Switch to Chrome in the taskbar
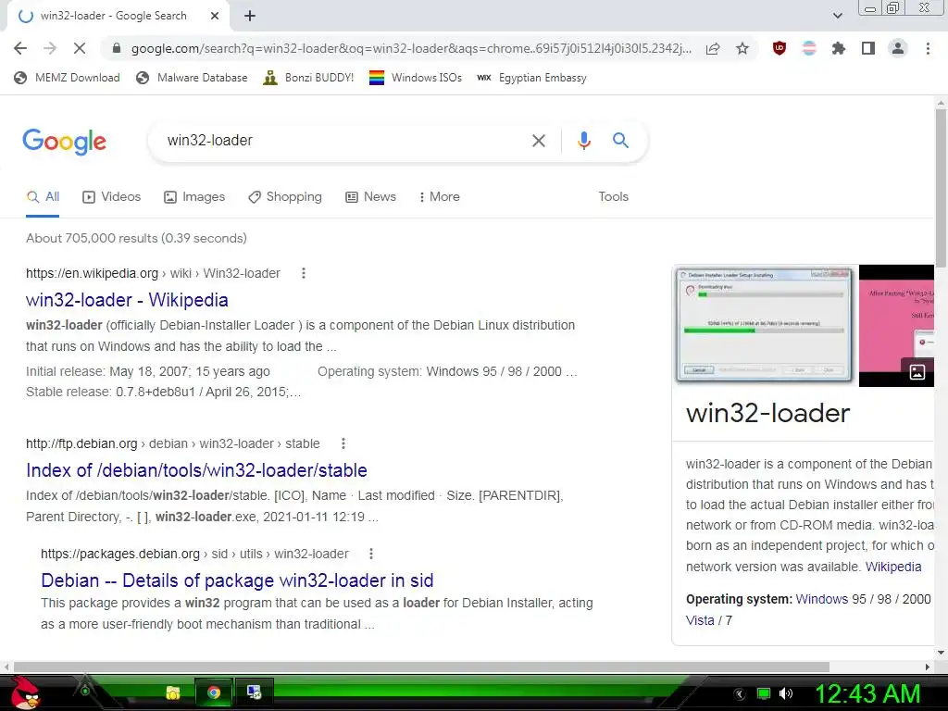Viewport: 948px width, 711px height. coord(214,692)
